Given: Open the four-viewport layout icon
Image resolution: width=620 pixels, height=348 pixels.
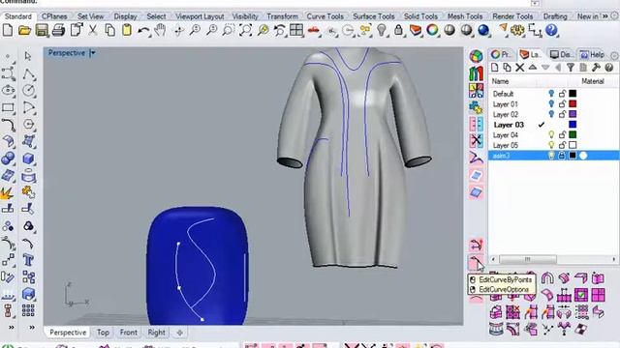Looking at the screenshot, I should tap(296, 30).
